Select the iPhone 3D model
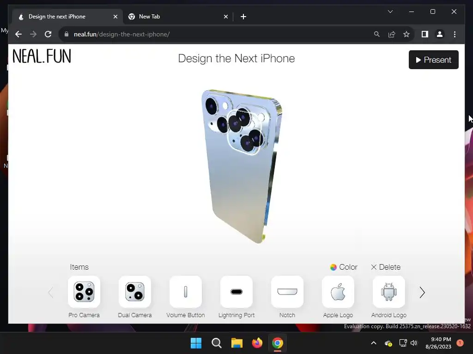Screen dimensions: 473x354 tap(240, 166)
